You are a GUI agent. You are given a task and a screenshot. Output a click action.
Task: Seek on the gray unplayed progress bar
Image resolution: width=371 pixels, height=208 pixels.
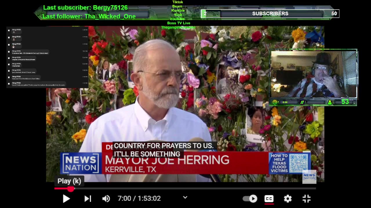(x=195, y=189)
